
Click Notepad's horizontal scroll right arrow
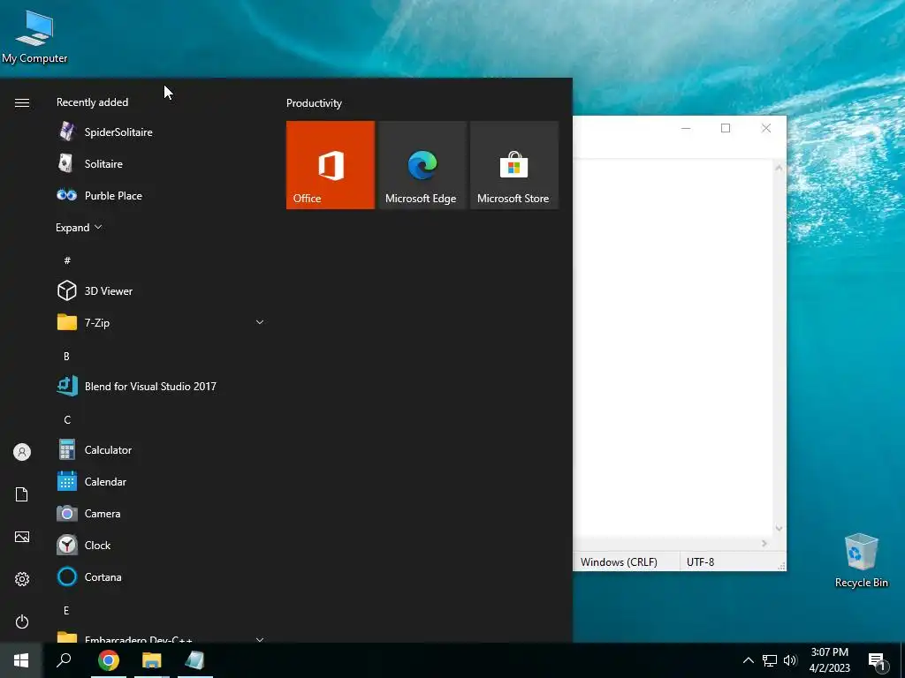(x=764, y=543)
